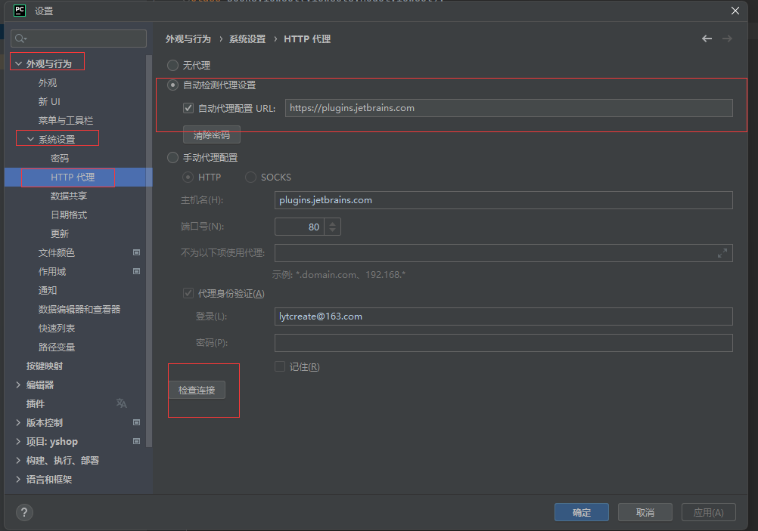Click the project-level icon beside 项目: yshop
Screen dimensions: 758x531
136,441
